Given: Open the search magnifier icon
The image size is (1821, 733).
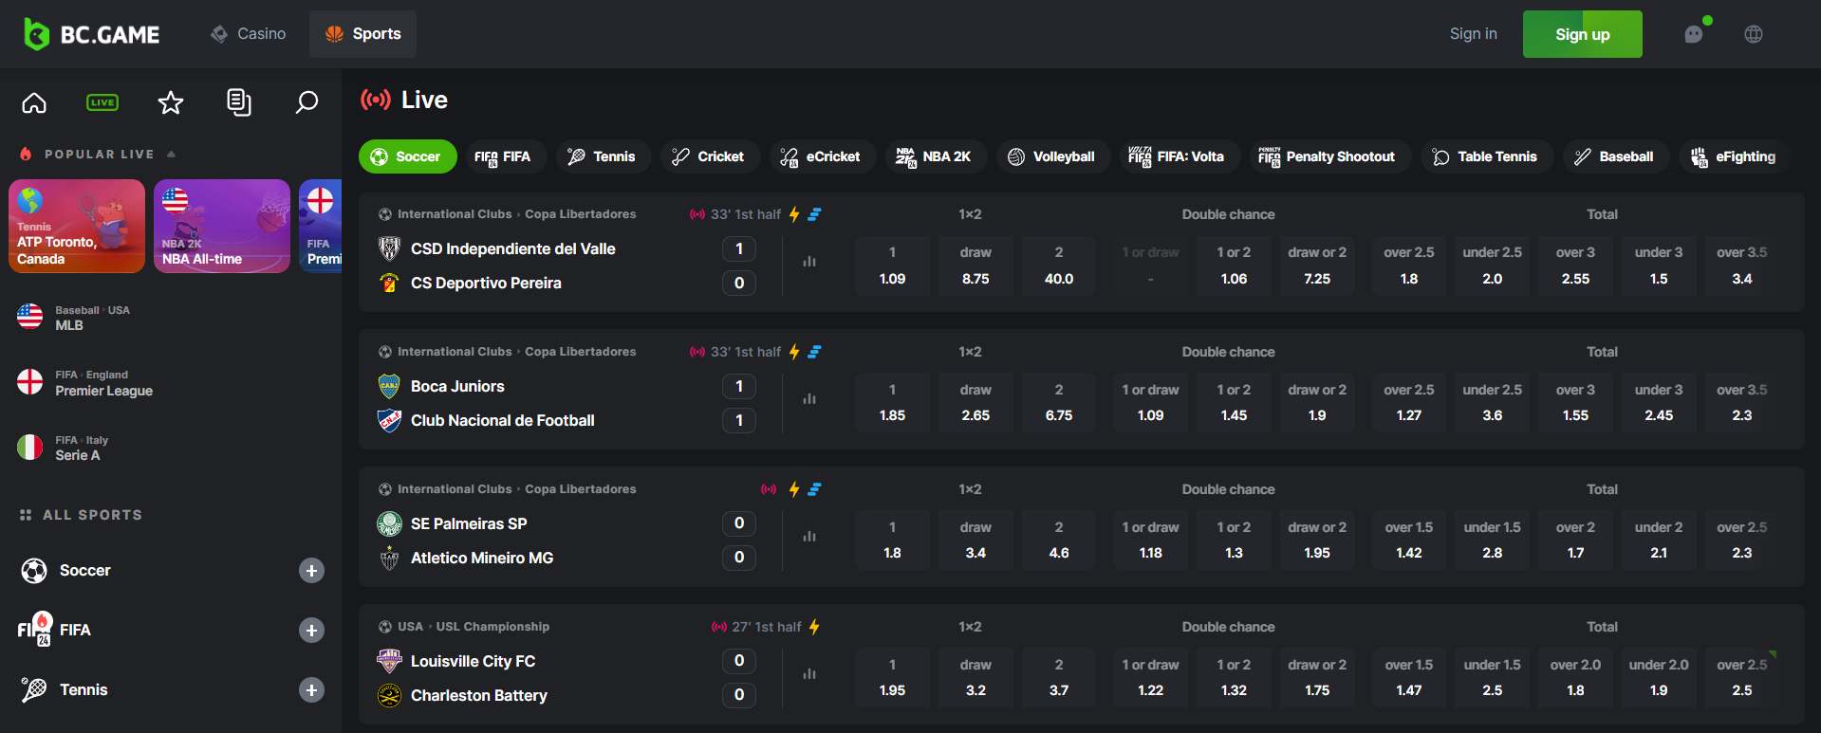Looking at the screenshot, I should 307,102.
